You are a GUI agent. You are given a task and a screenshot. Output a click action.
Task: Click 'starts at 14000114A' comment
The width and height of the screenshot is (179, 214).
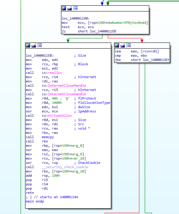click(59, 197)
